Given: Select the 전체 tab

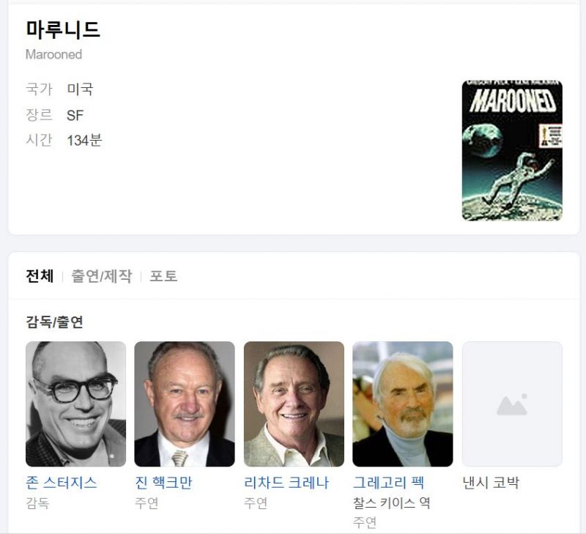Looking at the screenshot, I should (x=40, y=276).
